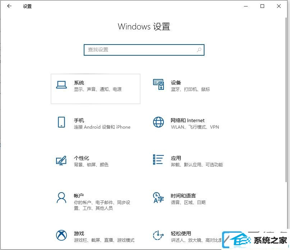Image resolution: width=290 pixels, height=250 pixels.
Task: Click 你的帐户、电子邮件 description text
Action: coord(102,205)
